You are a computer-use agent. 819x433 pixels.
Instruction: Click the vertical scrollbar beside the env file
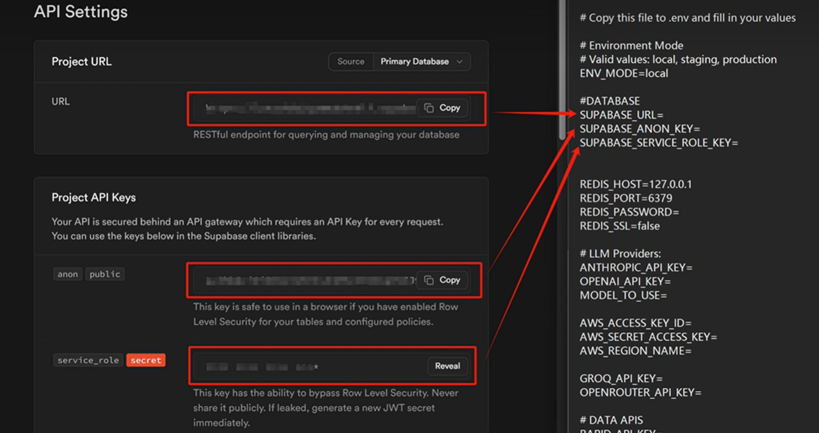point(562,69)
